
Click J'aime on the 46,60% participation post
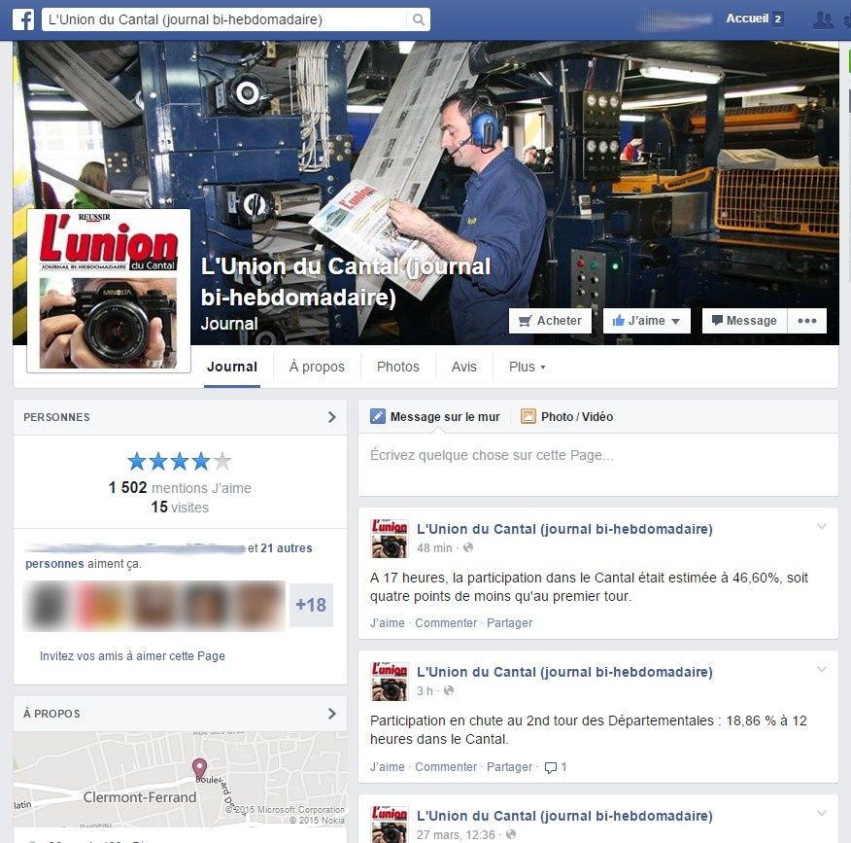point(388,623)
